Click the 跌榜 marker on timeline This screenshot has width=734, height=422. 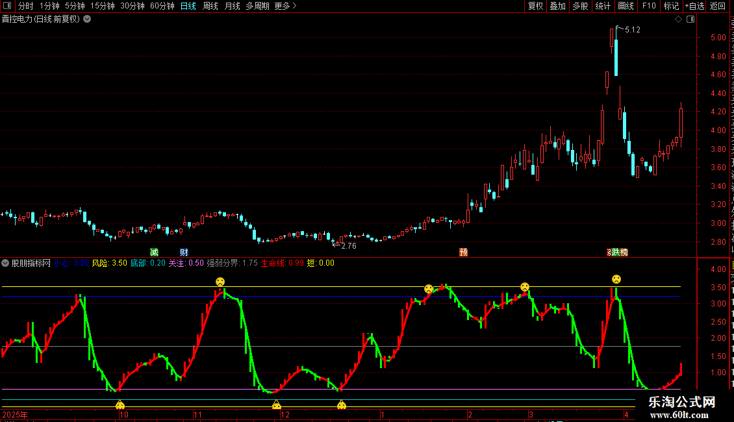pyautogui.click(x=619, y=252)
